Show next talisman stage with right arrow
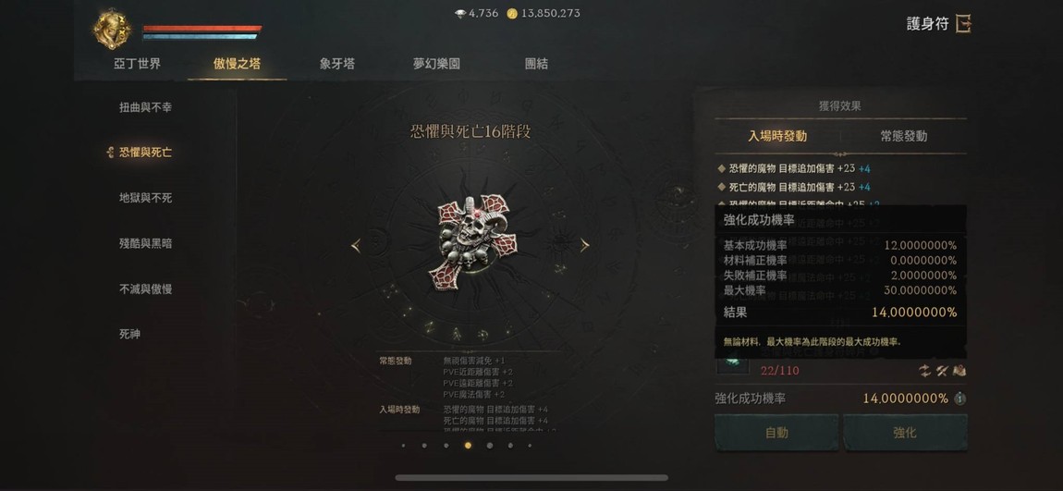This screenshot has height=491, width=1063. 584,246
